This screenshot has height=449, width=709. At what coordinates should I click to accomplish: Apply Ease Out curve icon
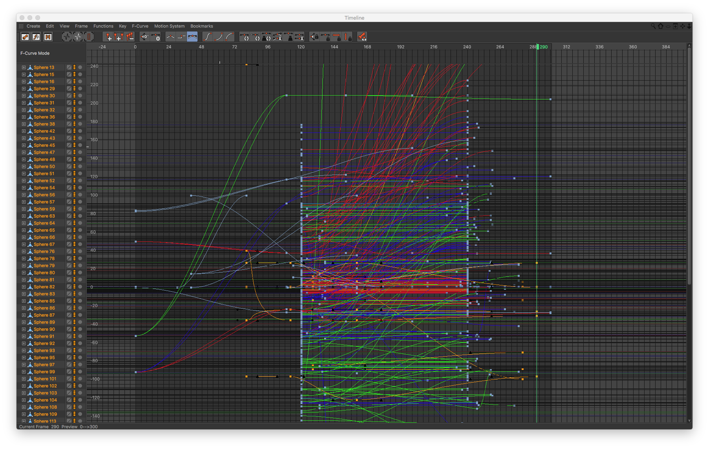229,37
